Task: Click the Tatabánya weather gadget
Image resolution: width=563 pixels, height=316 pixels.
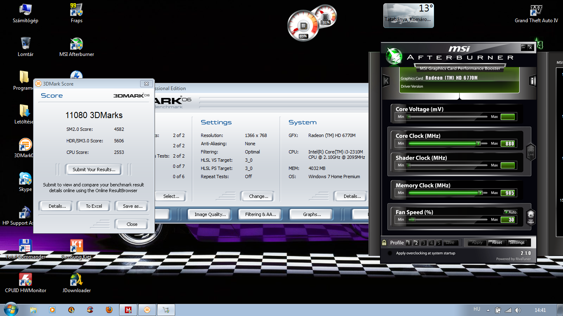Action: pyautogui.click(x=408, y=16)
